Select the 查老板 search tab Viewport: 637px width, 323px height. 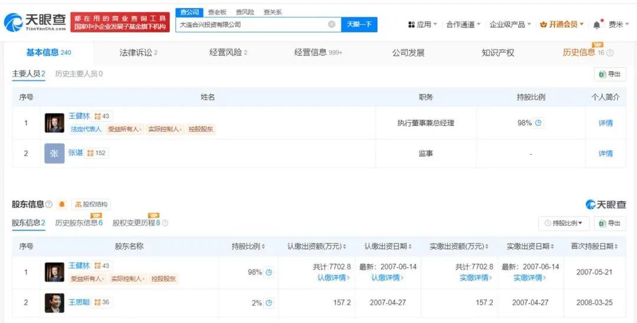click(x=217, y=12)
